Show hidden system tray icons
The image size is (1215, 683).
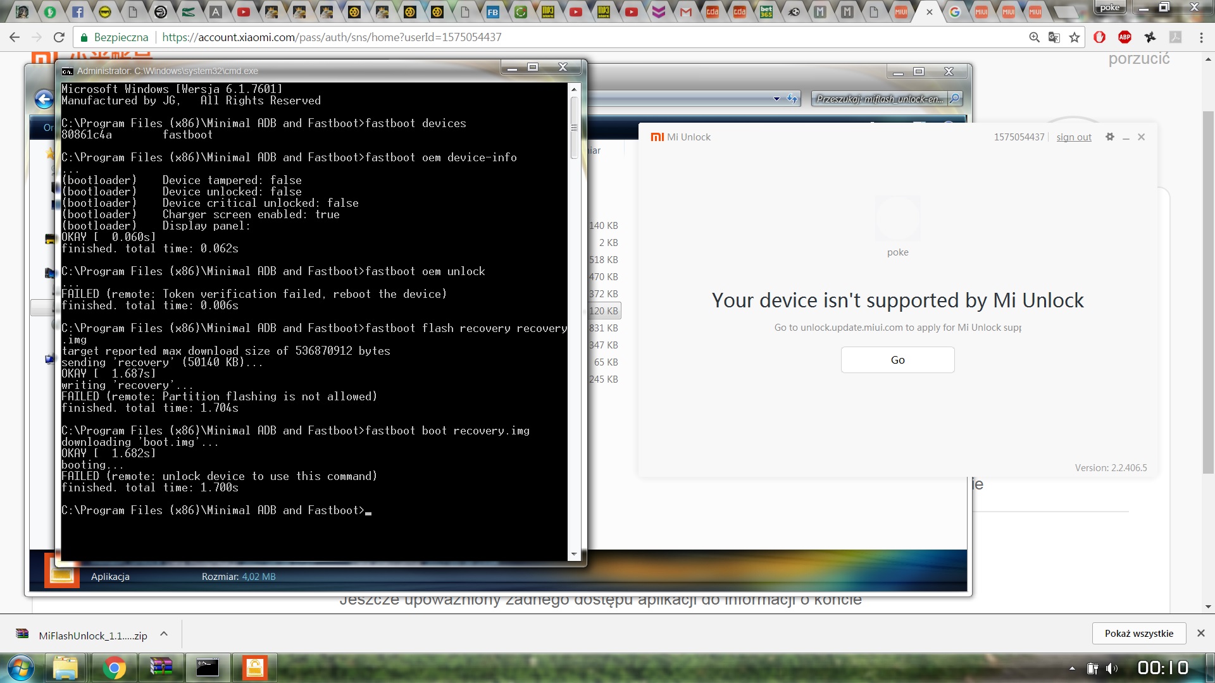[x=1072, y=668]
